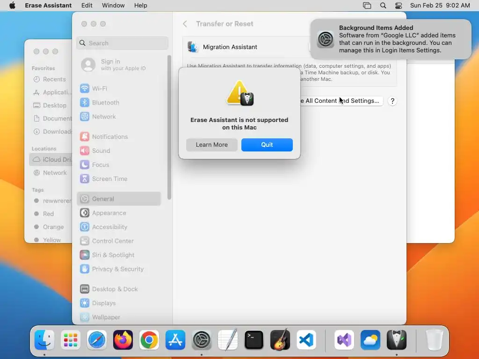Select Focus in the settings sidebar
The width and height of the screenshot is (479, 359).
pyautogui.click(x=119, y=165)
